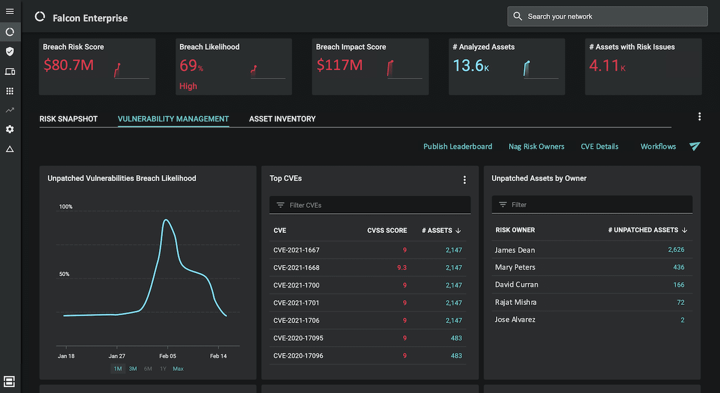720x393 pixels.
Task: Sort by # Unpatched Assets arrow
Action: 684,230
